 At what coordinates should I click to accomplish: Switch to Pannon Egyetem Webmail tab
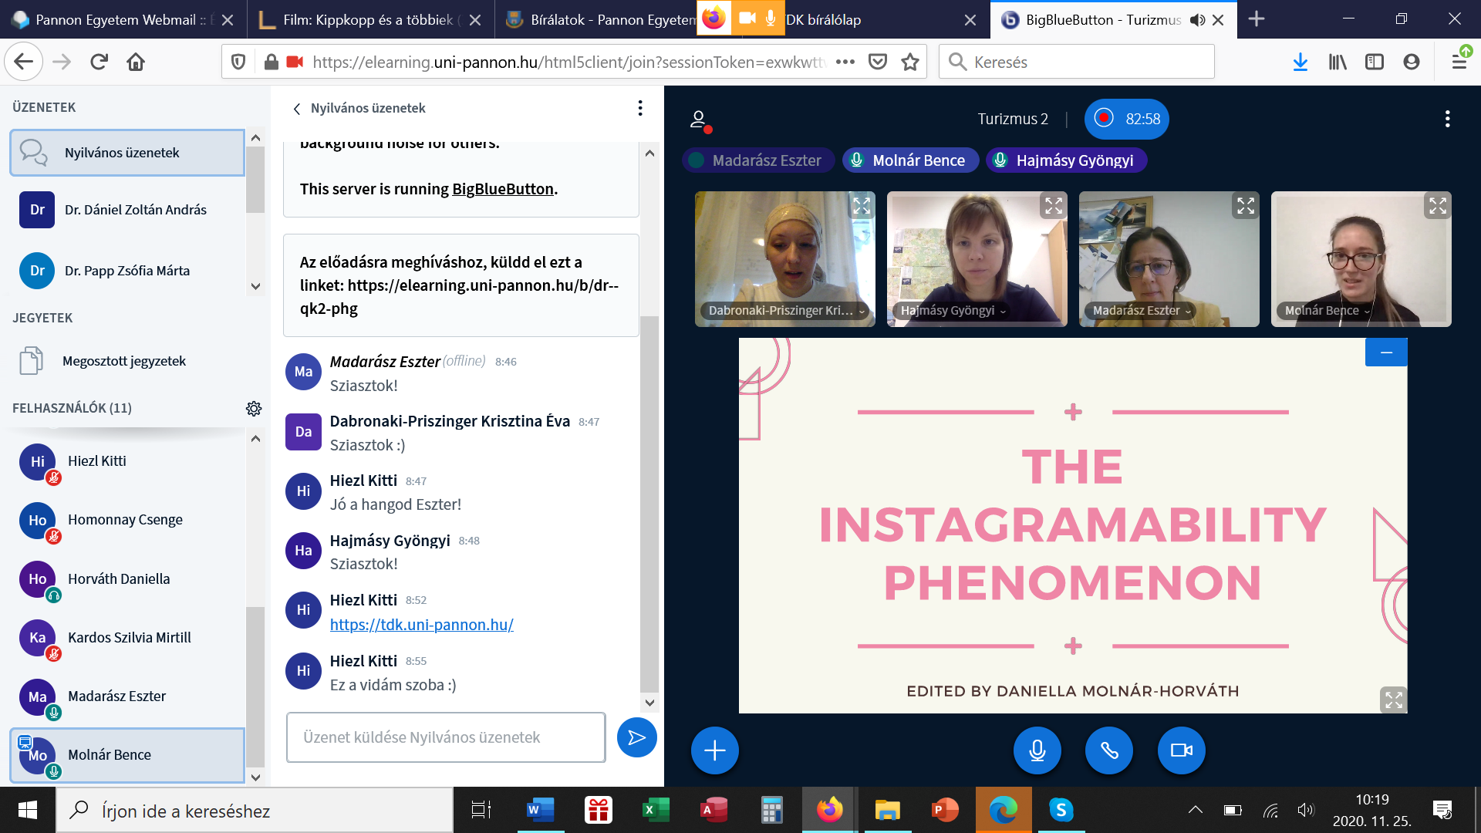pyautogui.click(x=123, y=20)
